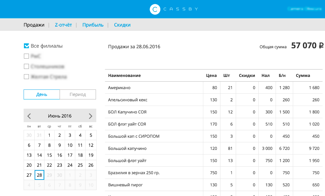Image resolution: width=325 pixels, height=196 pixels.
Task: Select the День mode button
Action: tap(42, 94)
